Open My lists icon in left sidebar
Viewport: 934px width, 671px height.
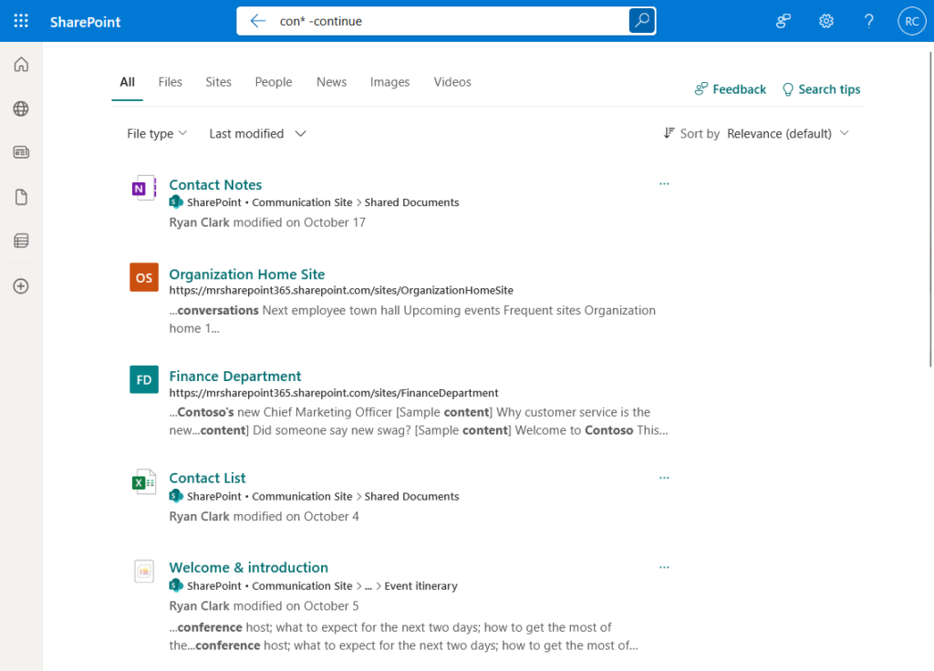[21, 241]
